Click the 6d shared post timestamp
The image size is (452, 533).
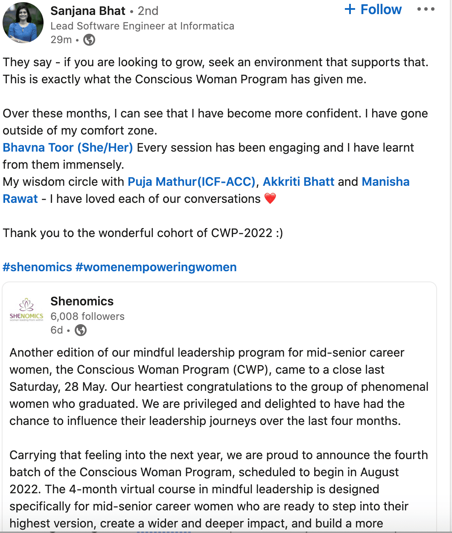[56, 330]
